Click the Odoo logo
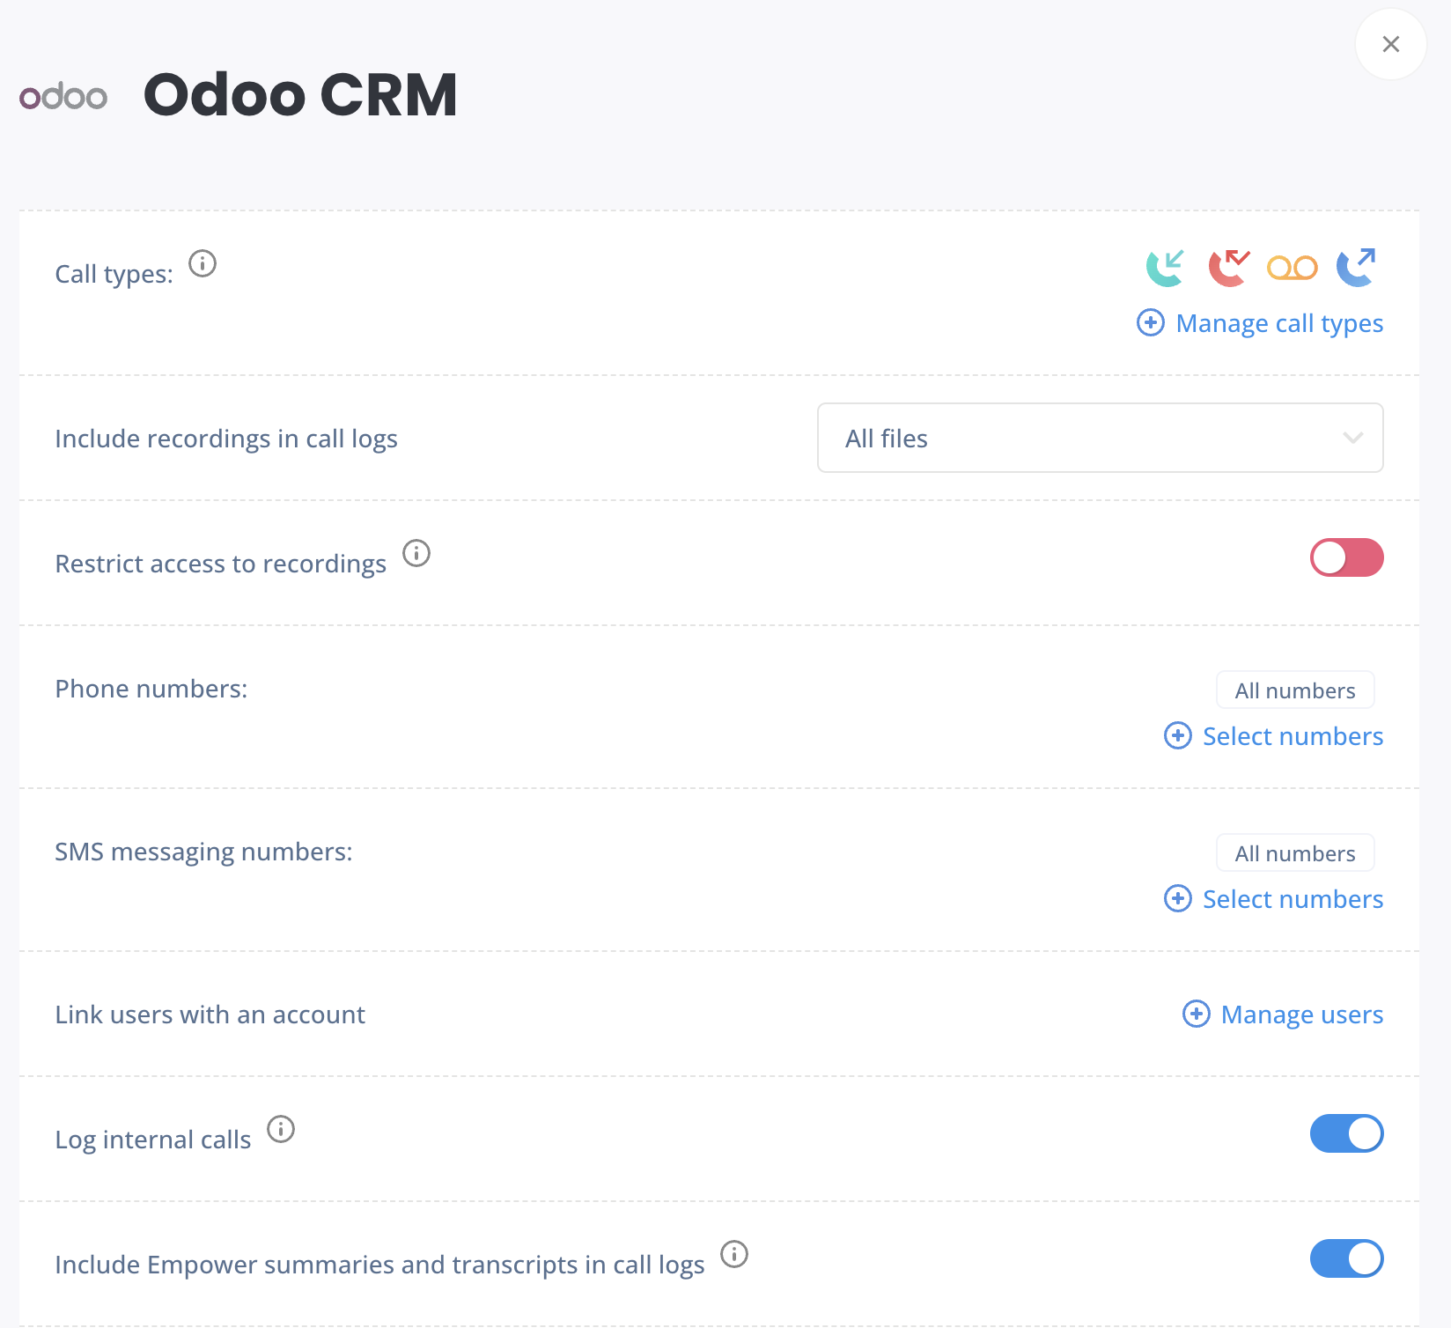Image resolution: width=1451 pixels, height=1328 pixels. coord(63,96)
